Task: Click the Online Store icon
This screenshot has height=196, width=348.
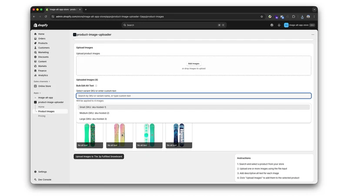Action: coord(35,86)
